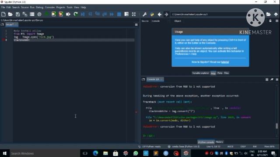Open the Edit menu
The image size is (280, 157).
(x=8, y=7)
